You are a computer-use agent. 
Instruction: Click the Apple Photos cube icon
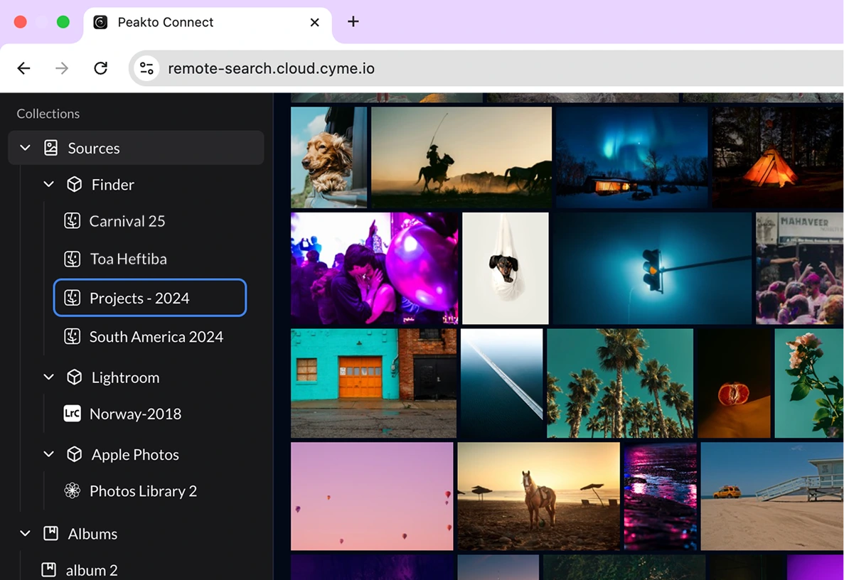click(74, 454)
